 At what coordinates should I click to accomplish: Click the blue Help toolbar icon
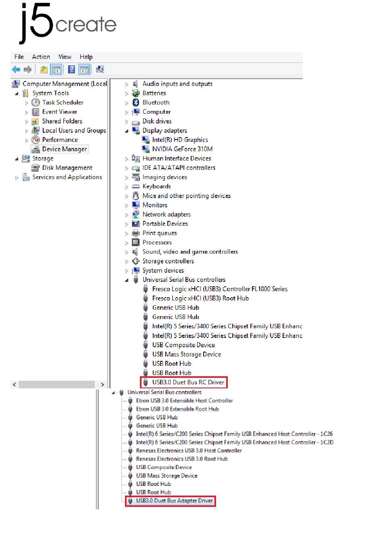click(x=71, y=70)
